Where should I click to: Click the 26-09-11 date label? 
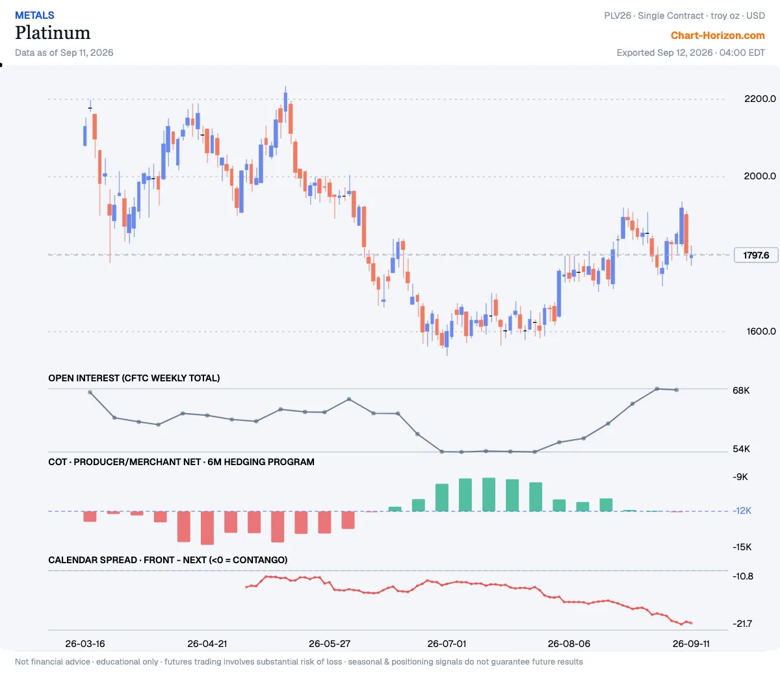pyautogui.click(x=691, y=644)
